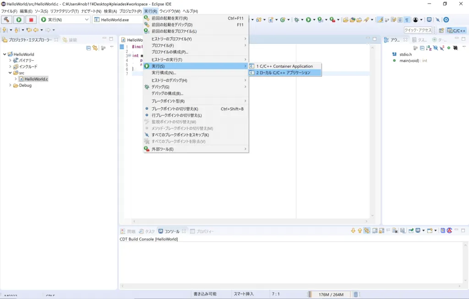This screenshot has height=299, width=469.
Task: Click the Clear Console icon
Action: click(x=395, y=230)
